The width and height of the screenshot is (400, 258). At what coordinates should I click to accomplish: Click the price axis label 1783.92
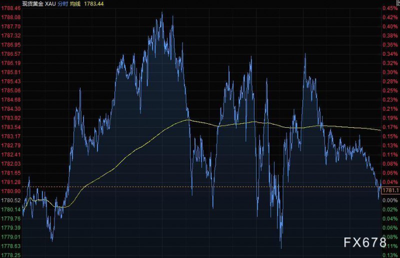pos(10,118)
